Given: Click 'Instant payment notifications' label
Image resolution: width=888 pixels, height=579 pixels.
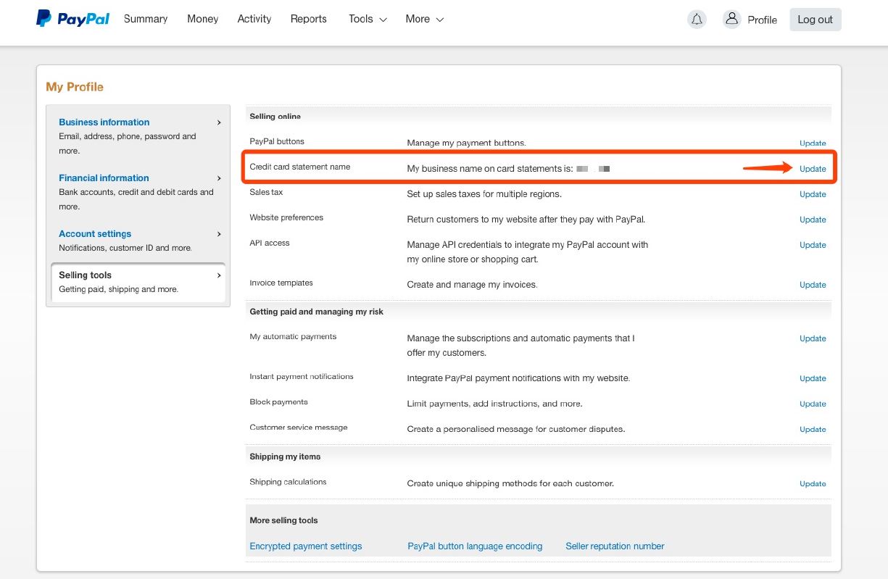Looking at the screenshot, I should point(302,377).
